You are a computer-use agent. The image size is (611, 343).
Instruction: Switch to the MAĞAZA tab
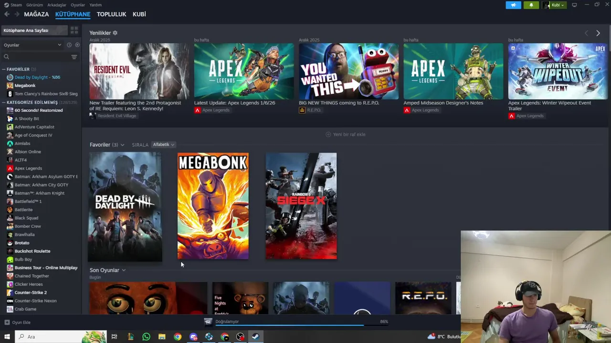[36, 14]
